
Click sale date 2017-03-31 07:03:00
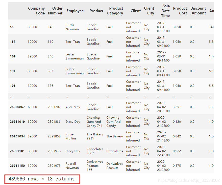pos(163,27)
